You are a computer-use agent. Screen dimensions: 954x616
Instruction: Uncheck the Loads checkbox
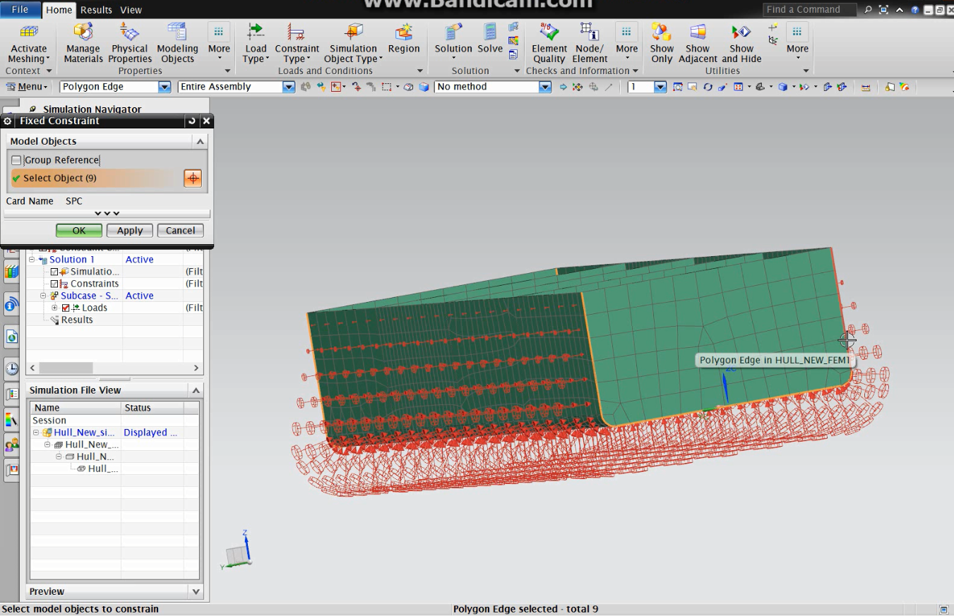(x=66, y=308)
